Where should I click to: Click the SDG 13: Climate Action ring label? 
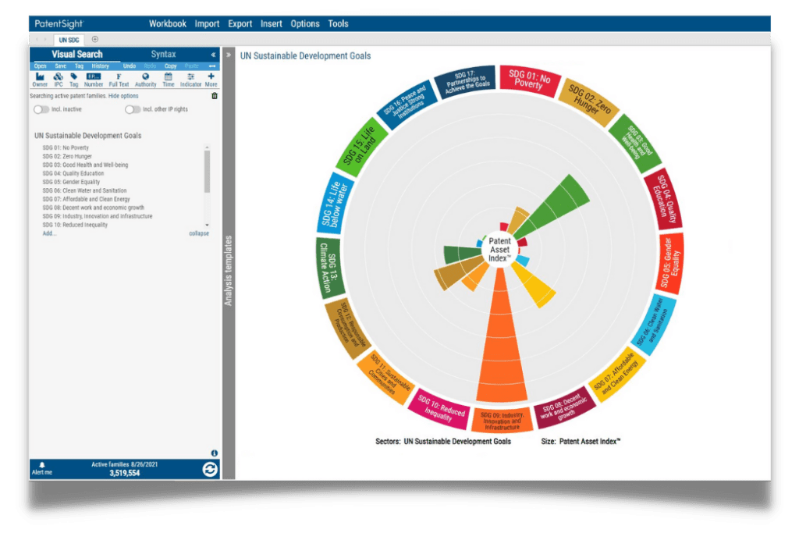(328, 268)
